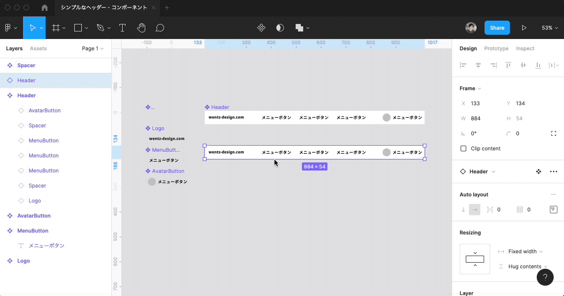
Task: Click the Present play icon
Action: (524, 28)
